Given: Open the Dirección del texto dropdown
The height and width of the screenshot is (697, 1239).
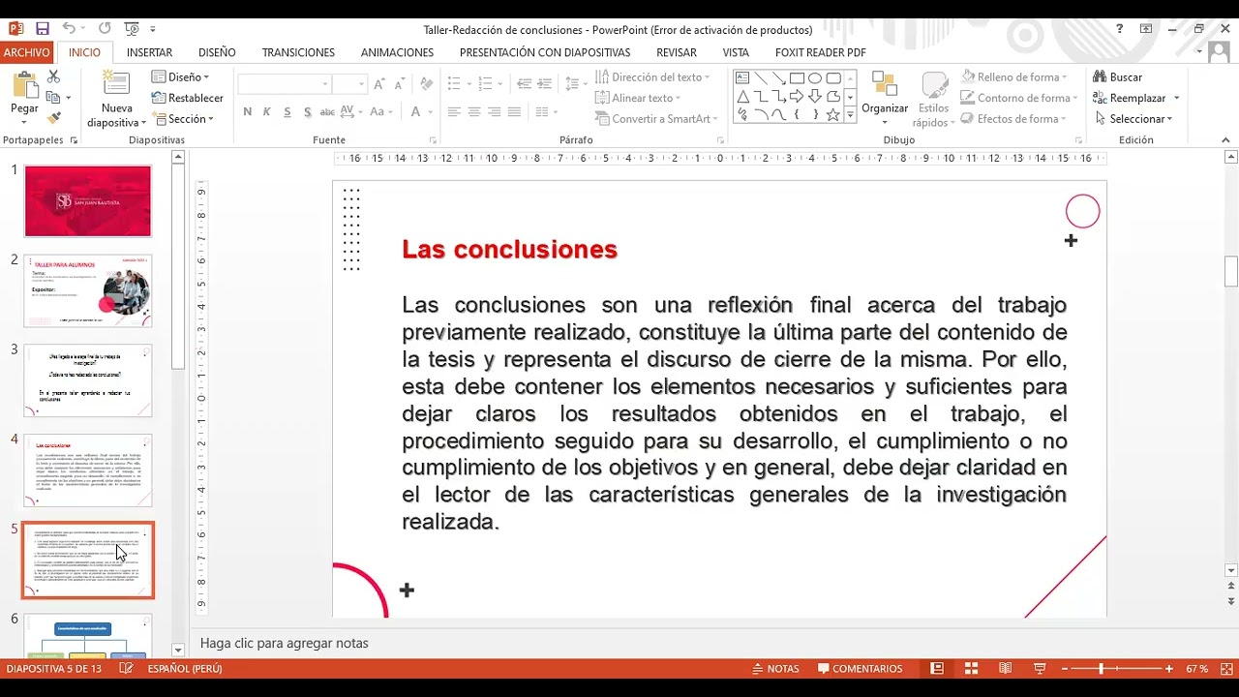Looking at the screenshot, I should click(652, 76).
